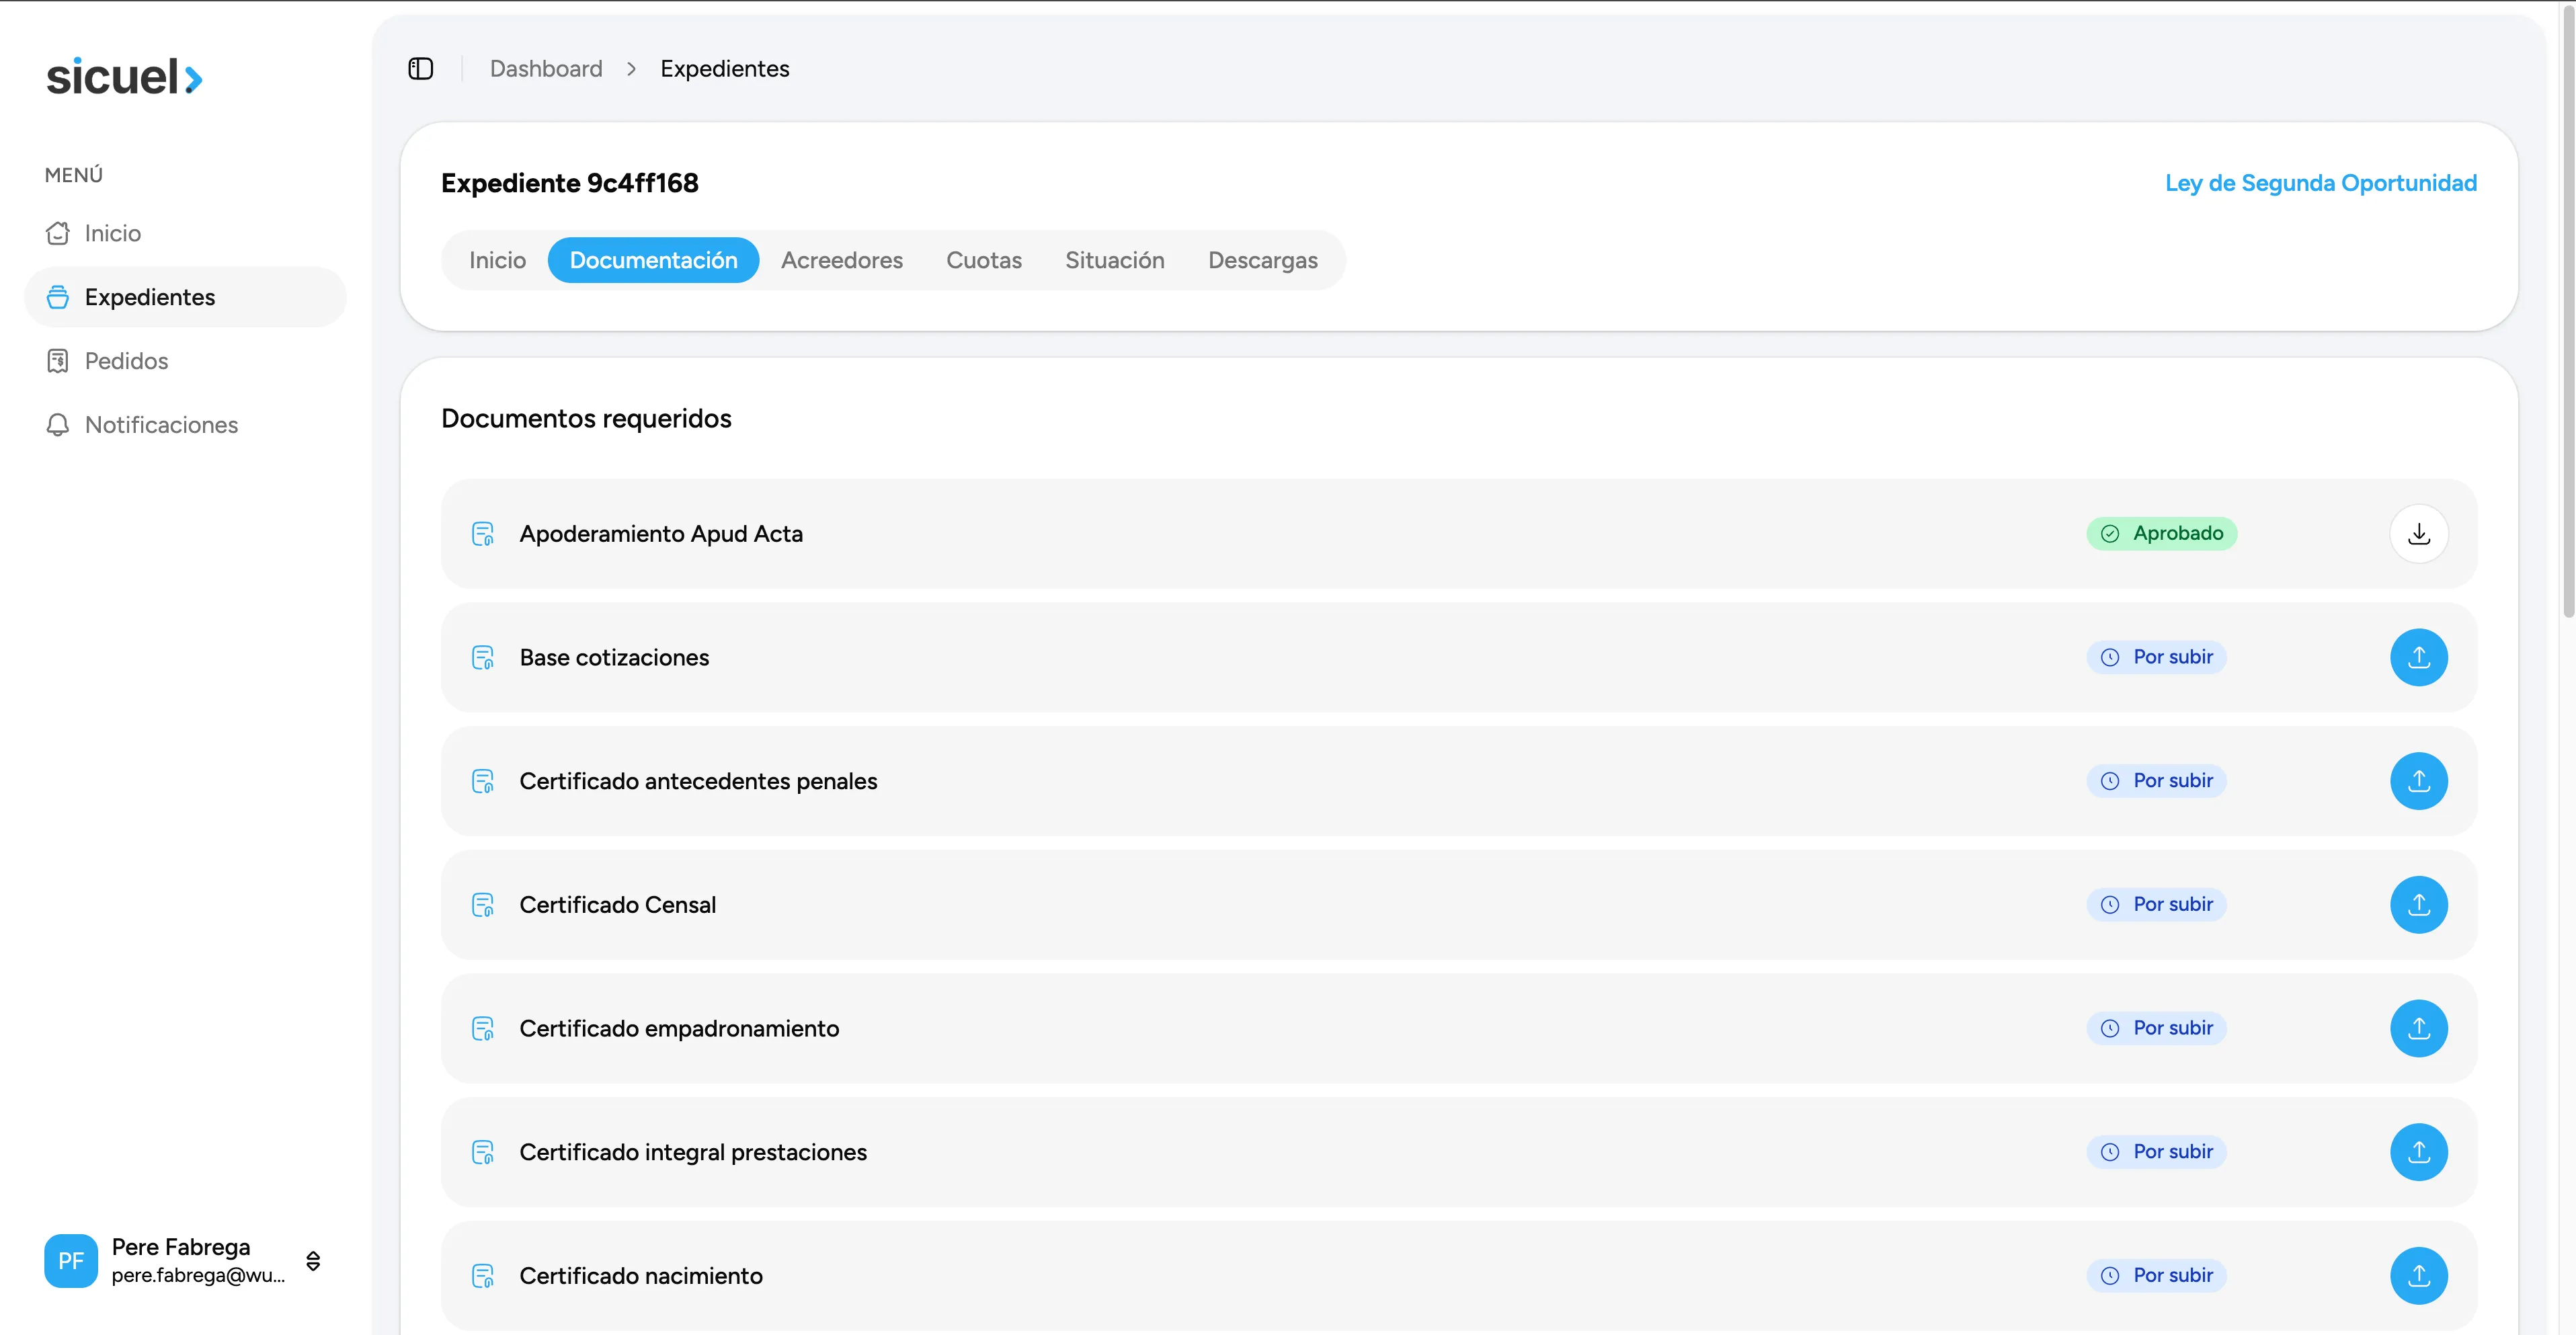Click the Certificado nacimiento row title
Image resolution: width=2576 pixels, height=1335 pixels.
point(641,1276)
